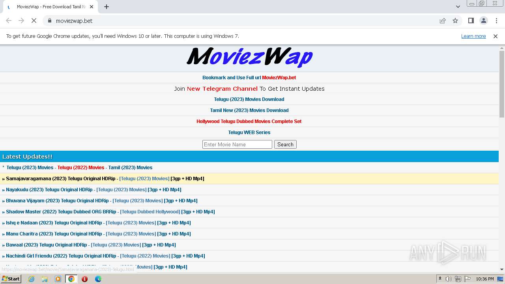Click the page vertical scrollbar thumb
The width and height of the screenshot is (505, 284).
pos(502,84)
